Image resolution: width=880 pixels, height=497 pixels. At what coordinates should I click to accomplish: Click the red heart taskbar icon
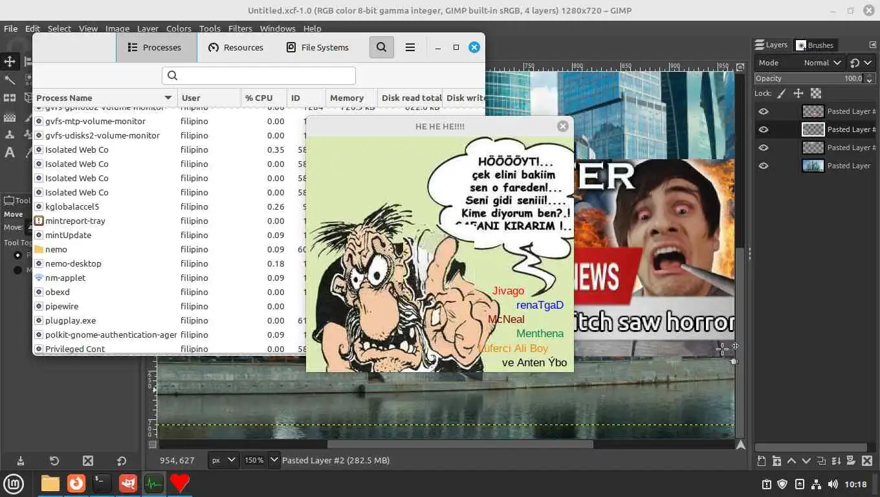pos(180,483)
